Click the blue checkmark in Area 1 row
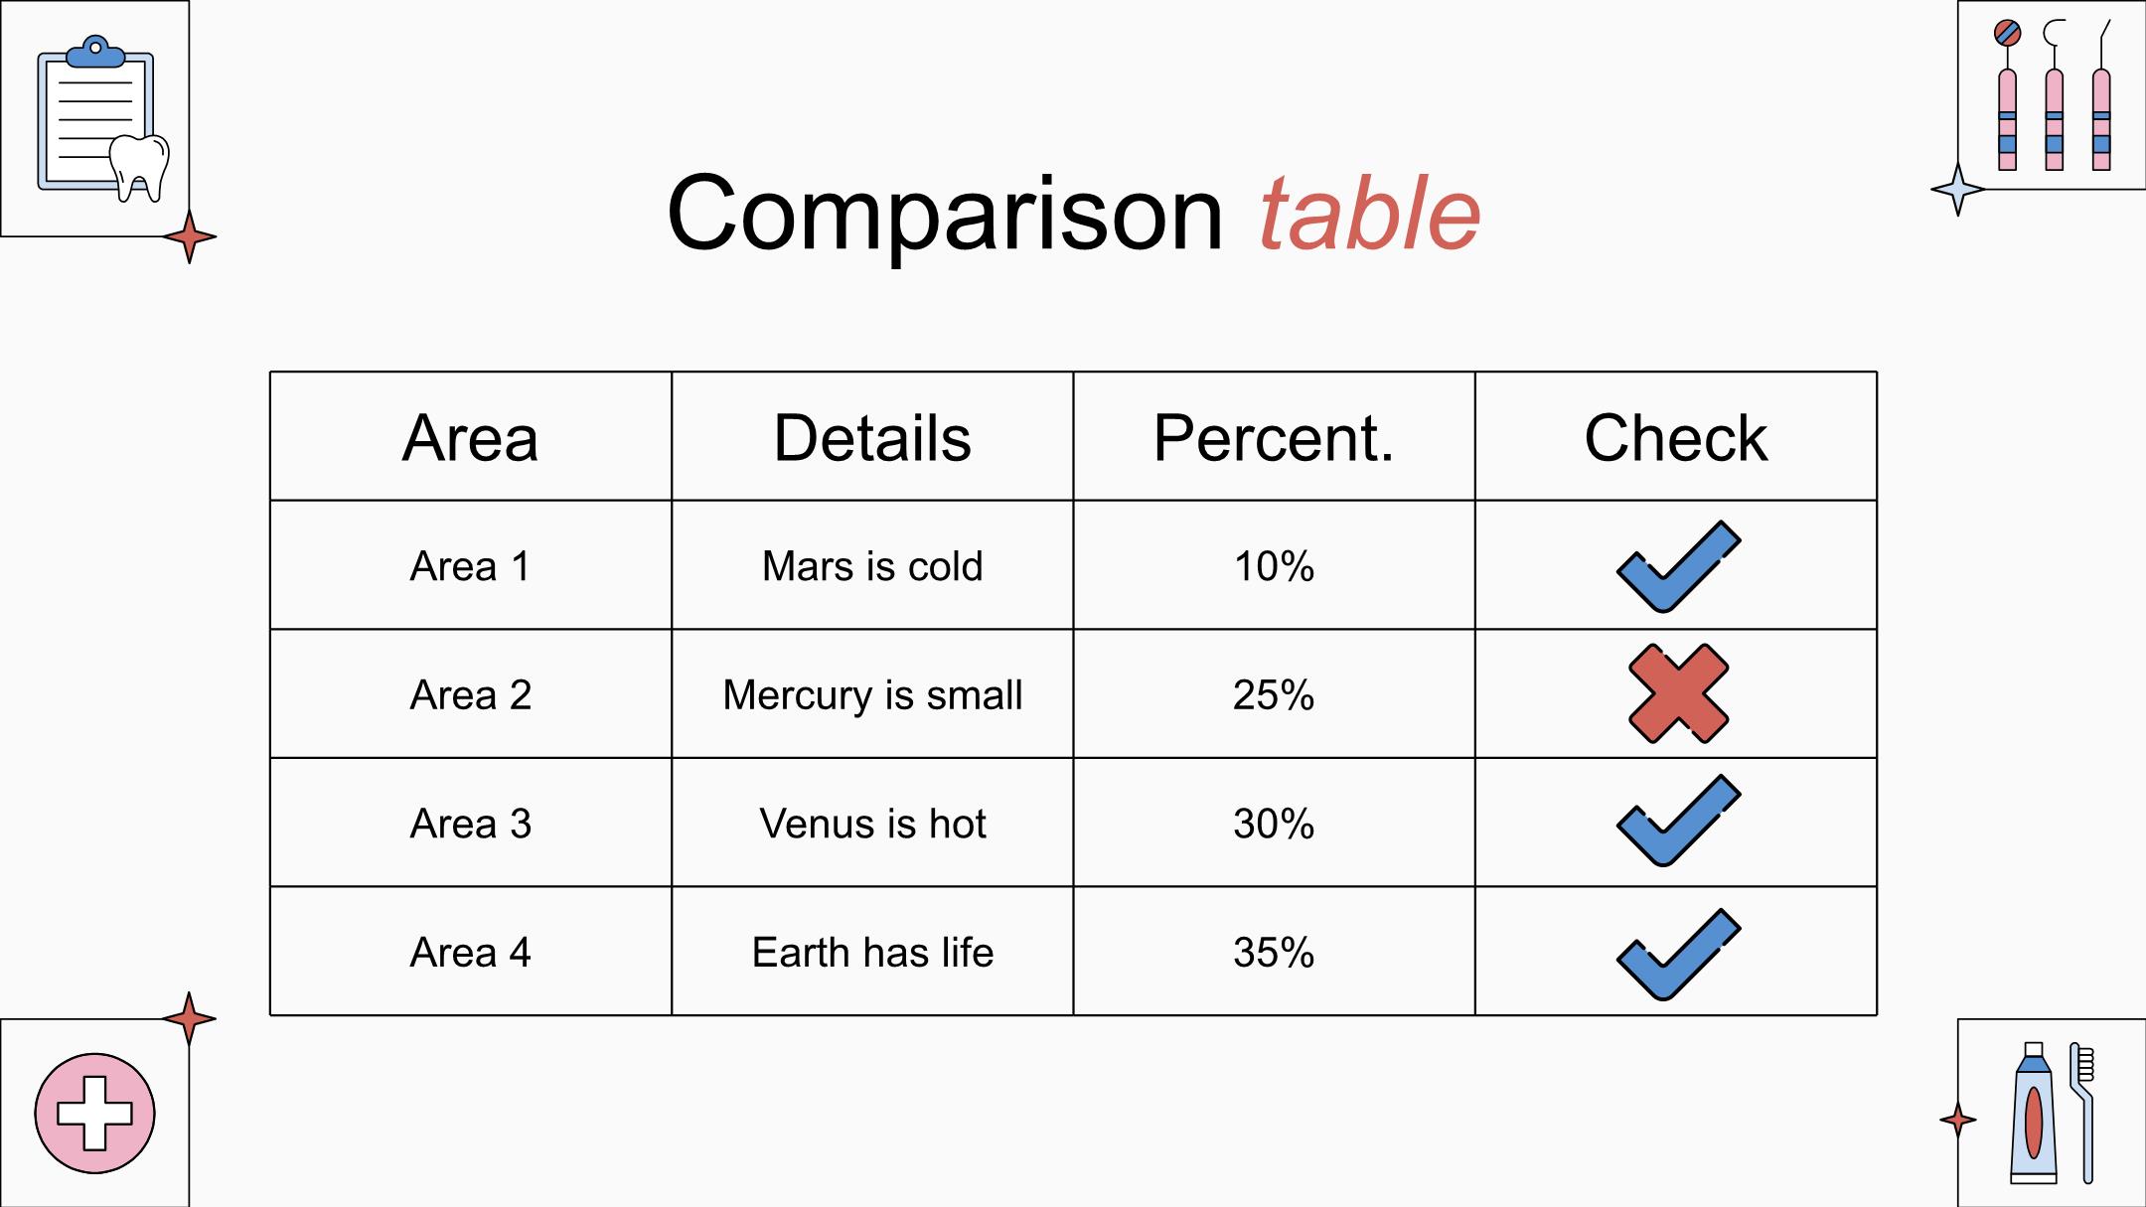 (x=1677, y=566)
